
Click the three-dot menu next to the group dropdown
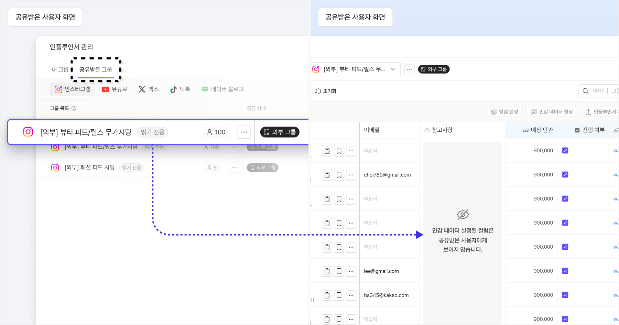tap(409, 69)
